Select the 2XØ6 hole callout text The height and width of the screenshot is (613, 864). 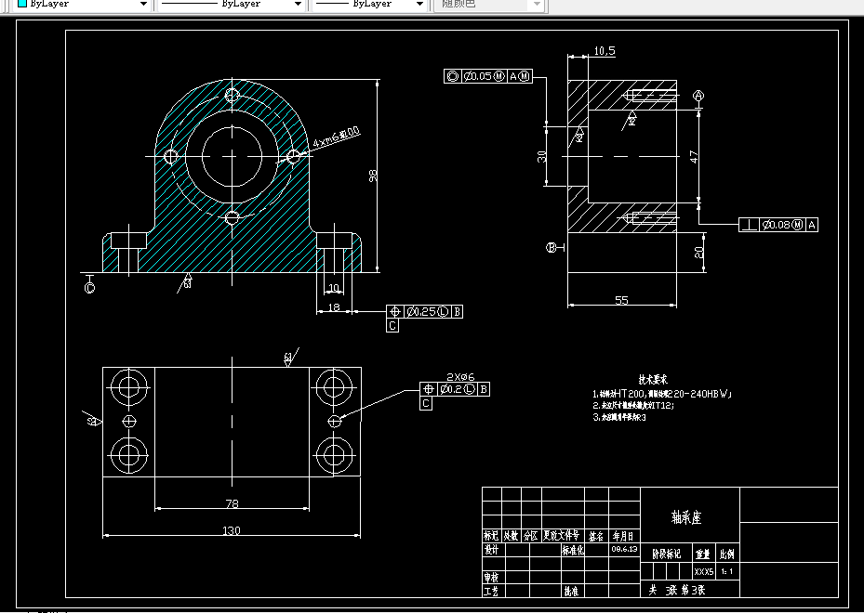coord(460,377)
